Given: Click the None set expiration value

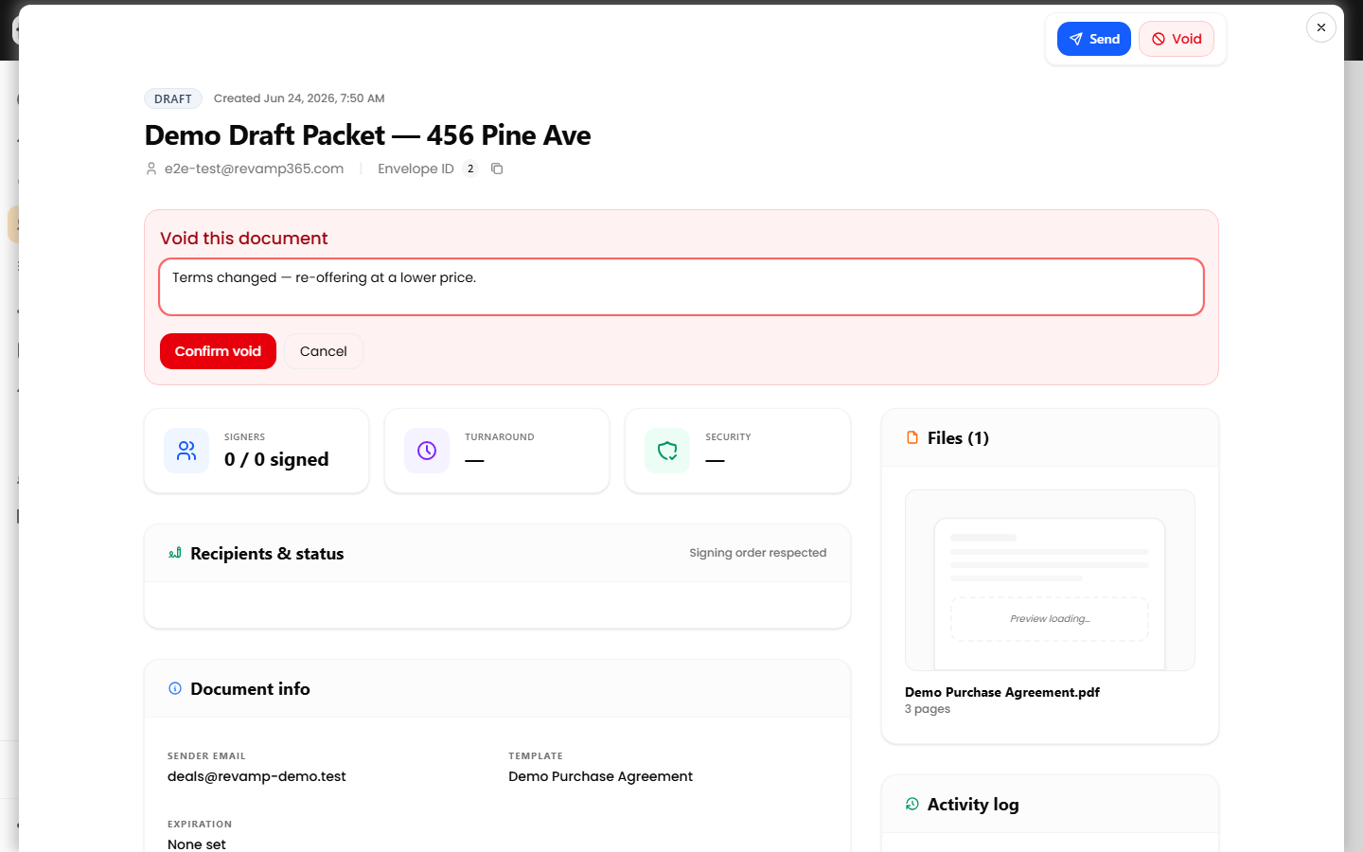Looking at the screenshot, I should (x=197, y=844).
